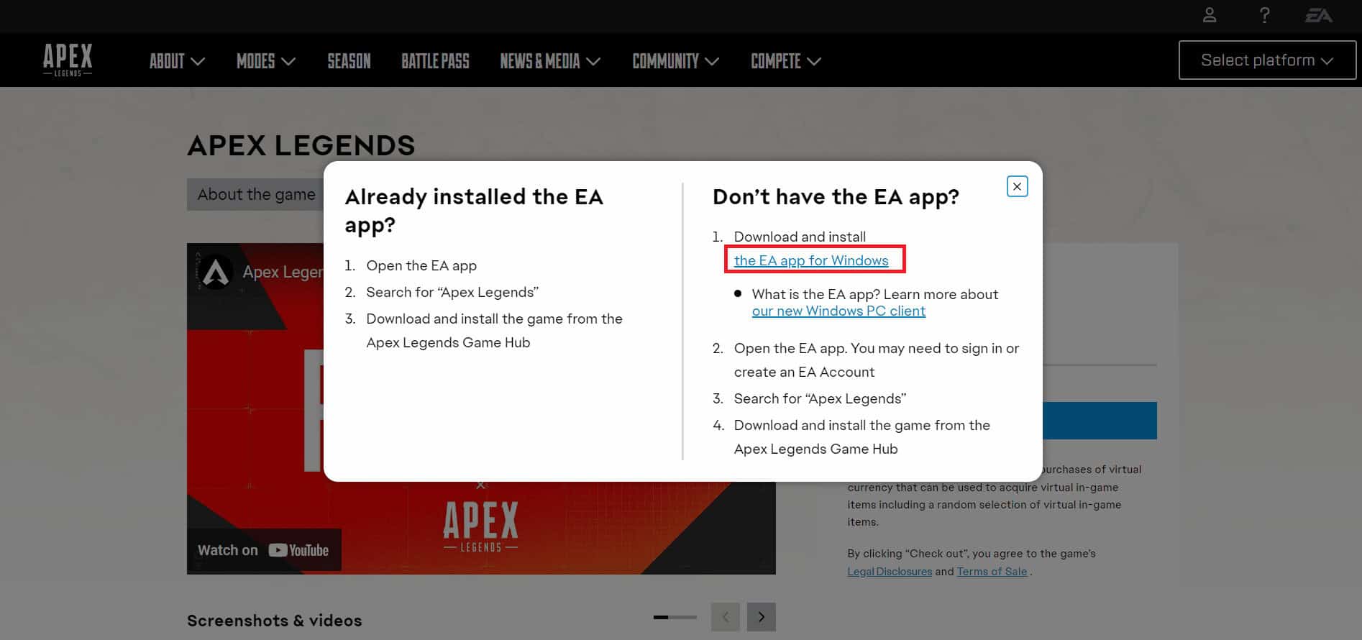The height and width of the screenshot is (640, 1362).
Task: Click the EA app for Windows link
Action: [x=811, y=260]
